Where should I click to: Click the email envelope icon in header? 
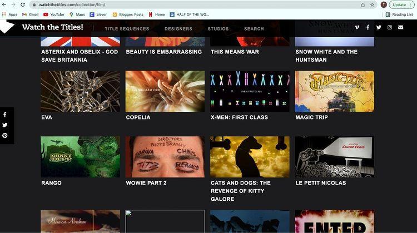point(400,27)
